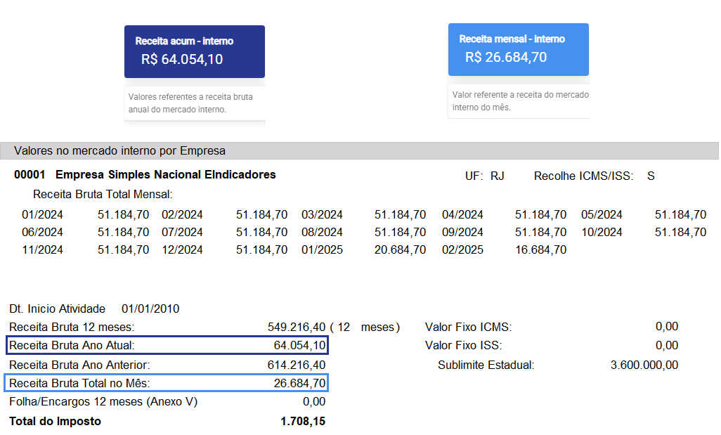Select the Valores no mercado interno por Empresa header
The width and height of the screenshot is (721, 435).
[x=119, y=151]
